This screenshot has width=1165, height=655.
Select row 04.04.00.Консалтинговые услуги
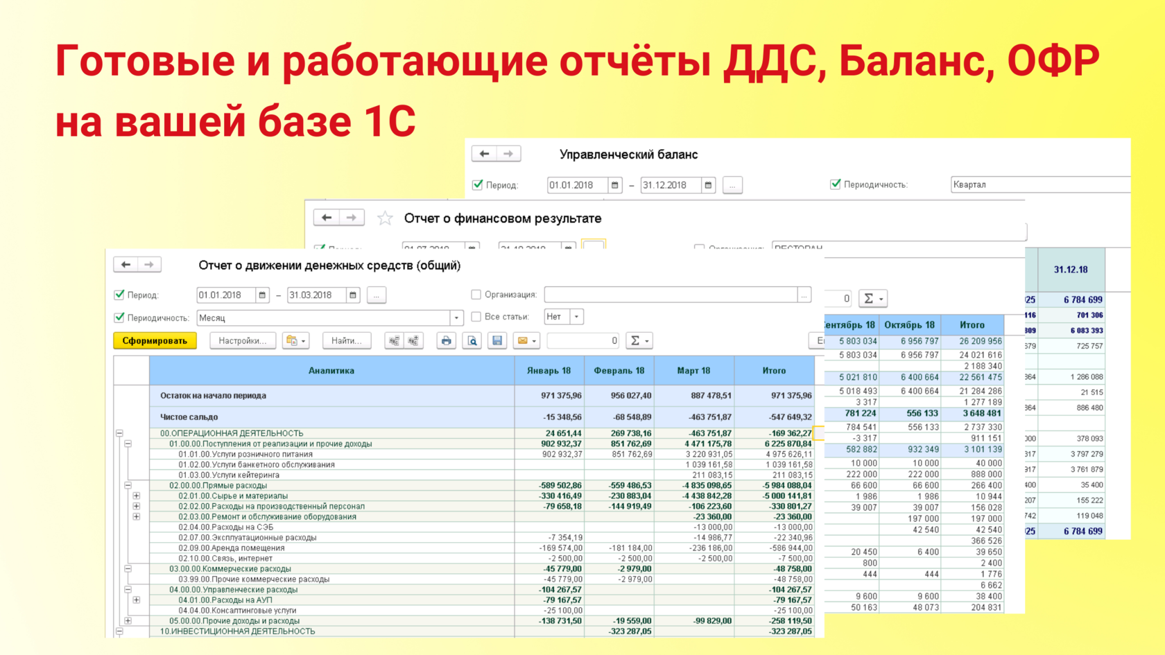tap(482, 610)
